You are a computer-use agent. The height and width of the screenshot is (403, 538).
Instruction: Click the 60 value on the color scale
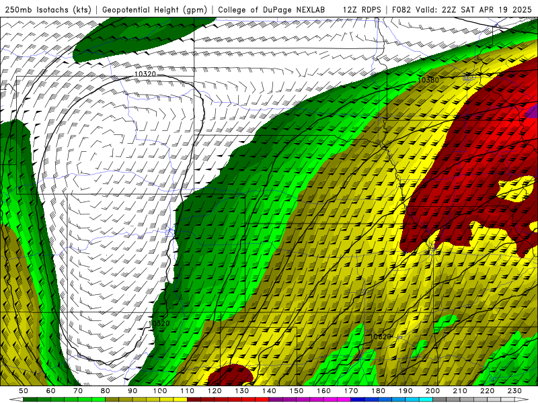(x=51, y=391)
